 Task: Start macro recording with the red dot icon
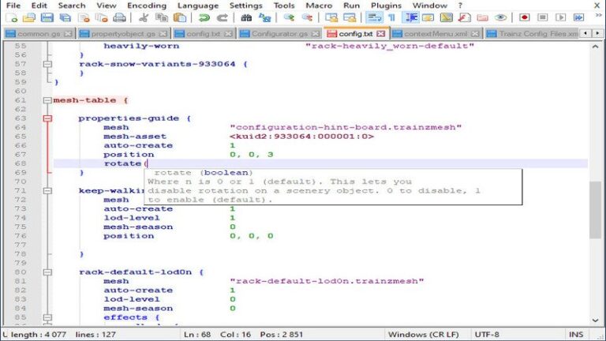pos(525,17)
